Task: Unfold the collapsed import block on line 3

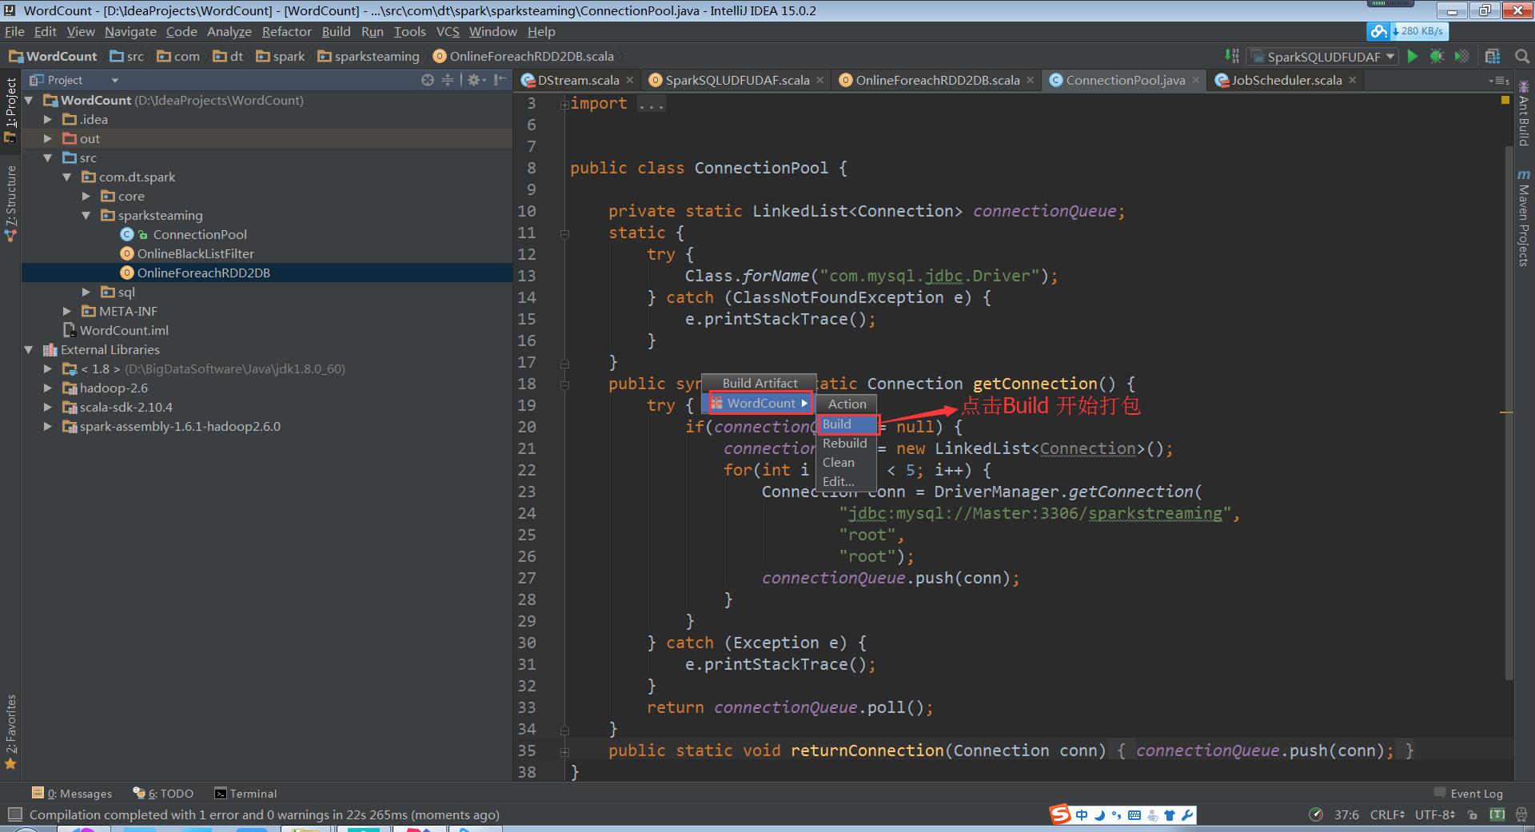Action: point(564,104)
